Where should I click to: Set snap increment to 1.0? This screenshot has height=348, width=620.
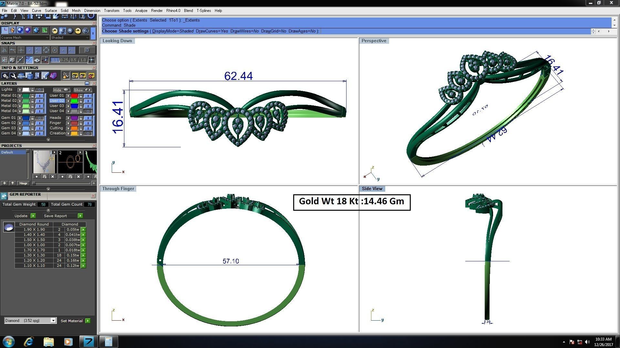point(83,60)
